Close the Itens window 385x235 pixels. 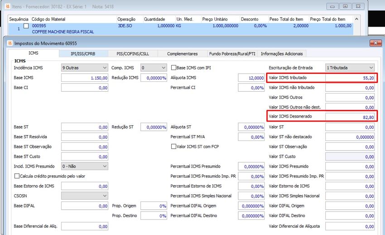(x=358, y=6)
